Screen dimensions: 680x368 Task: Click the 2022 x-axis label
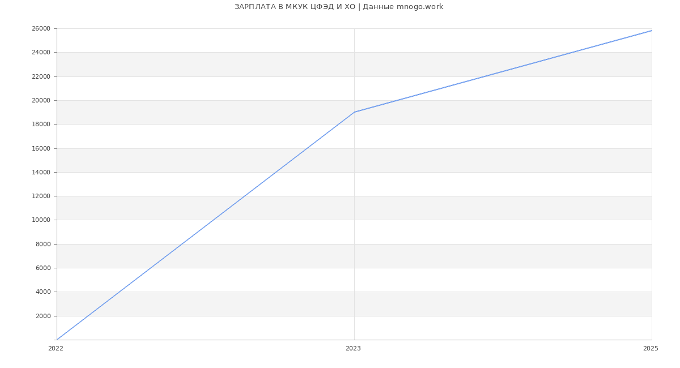pos(56,349)
